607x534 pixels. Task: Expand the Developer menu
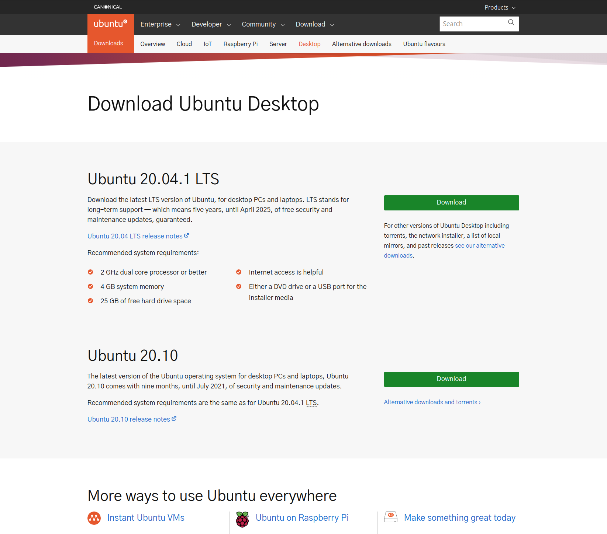pos(211,24)
